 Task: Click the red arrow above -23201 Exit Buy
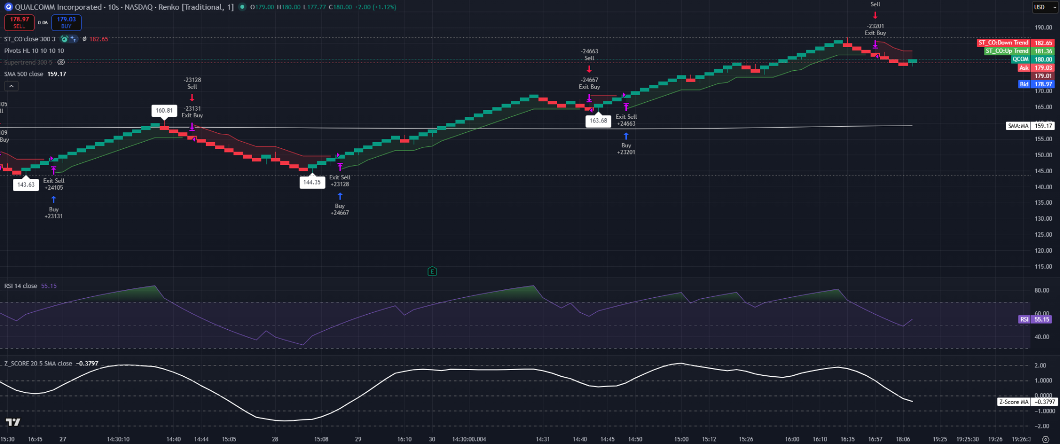875,15
